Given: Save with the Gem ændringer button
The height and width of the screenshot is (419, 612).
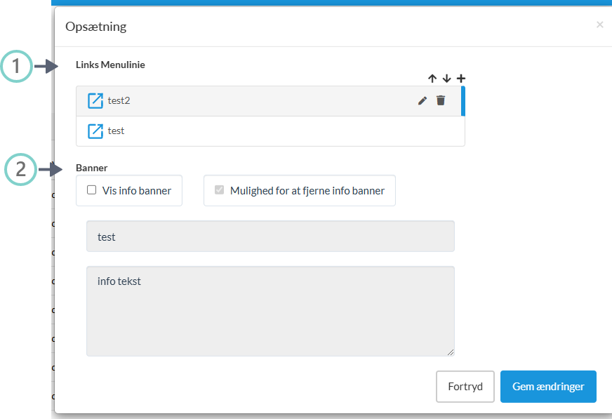Looking at the screenshot, I should pos(548,387).
